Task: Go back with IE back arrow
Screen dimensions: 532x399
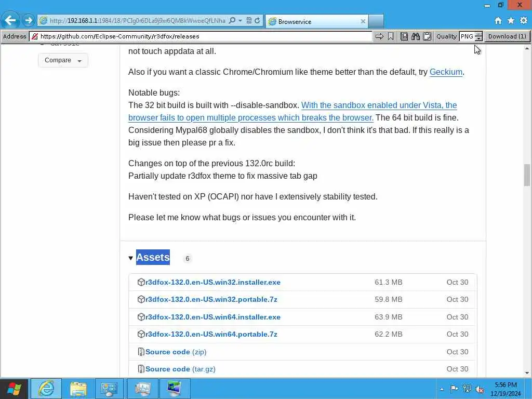Action: pos(10,20)
